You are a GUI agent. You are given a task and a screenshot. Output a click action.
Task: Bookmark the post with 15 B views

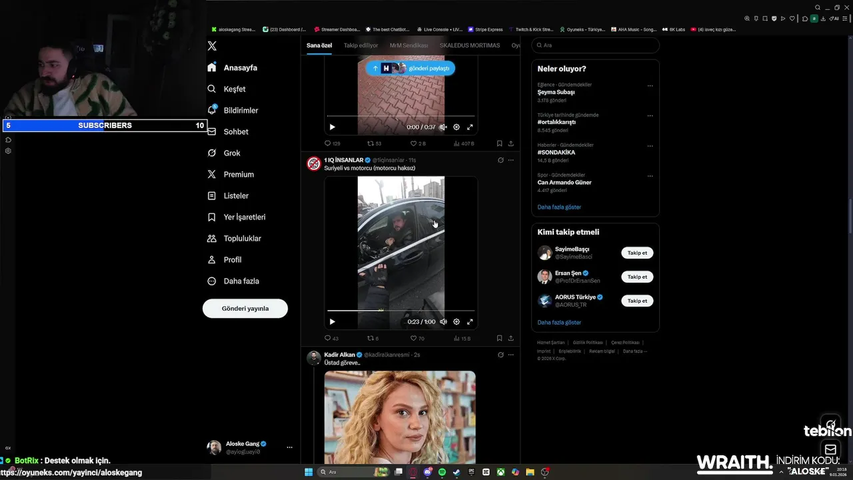tap(499, 338)
